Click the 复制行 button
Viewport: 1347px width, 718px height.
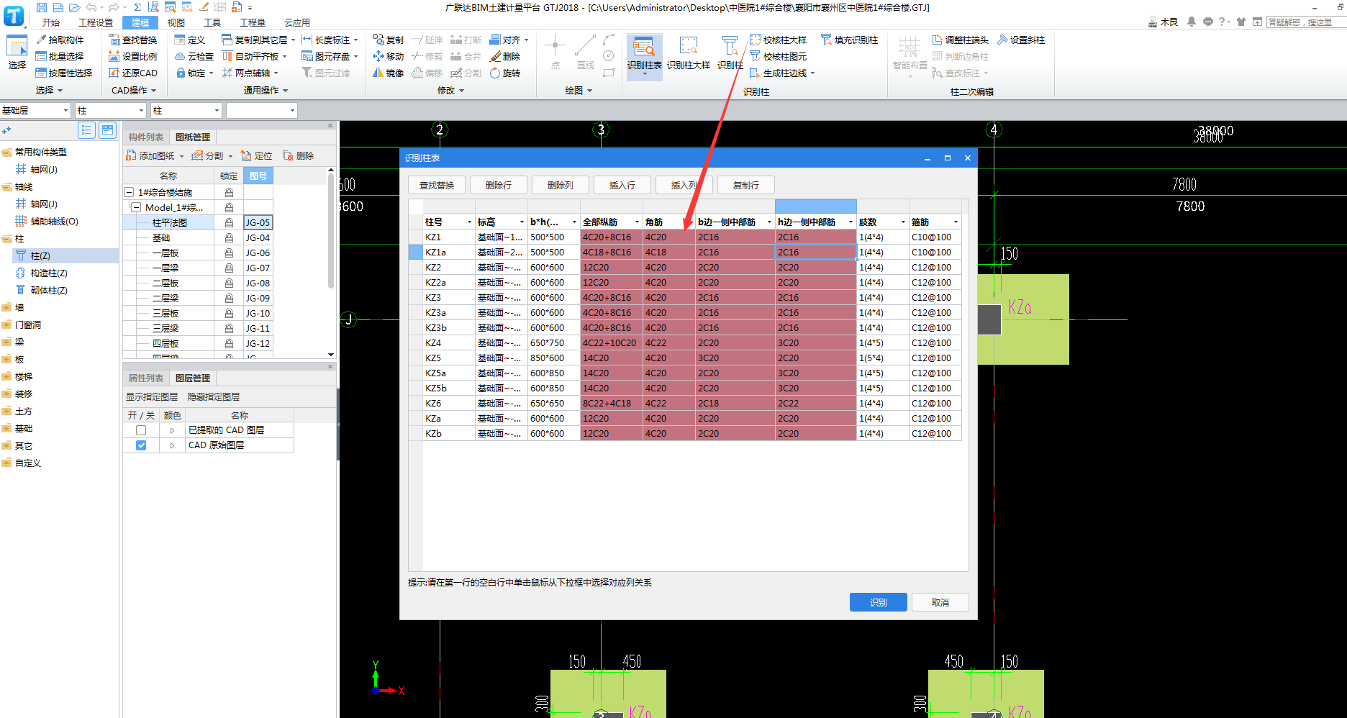[746, 186]
